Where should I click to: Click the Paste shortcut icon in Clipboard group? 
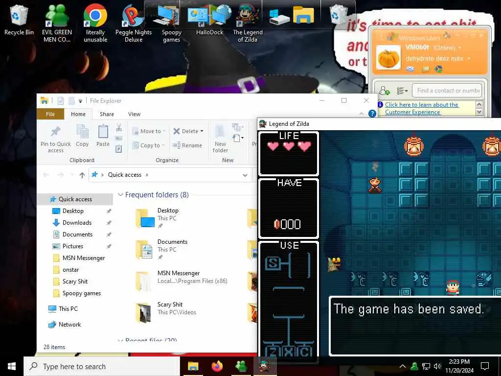click(x=118, y=149)
